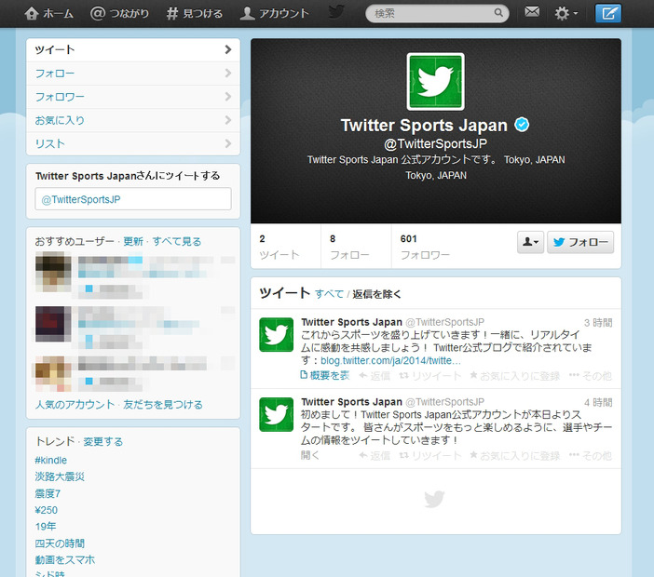
Task: Click blog.twitter.com link in first tweet
Action: 390,360
